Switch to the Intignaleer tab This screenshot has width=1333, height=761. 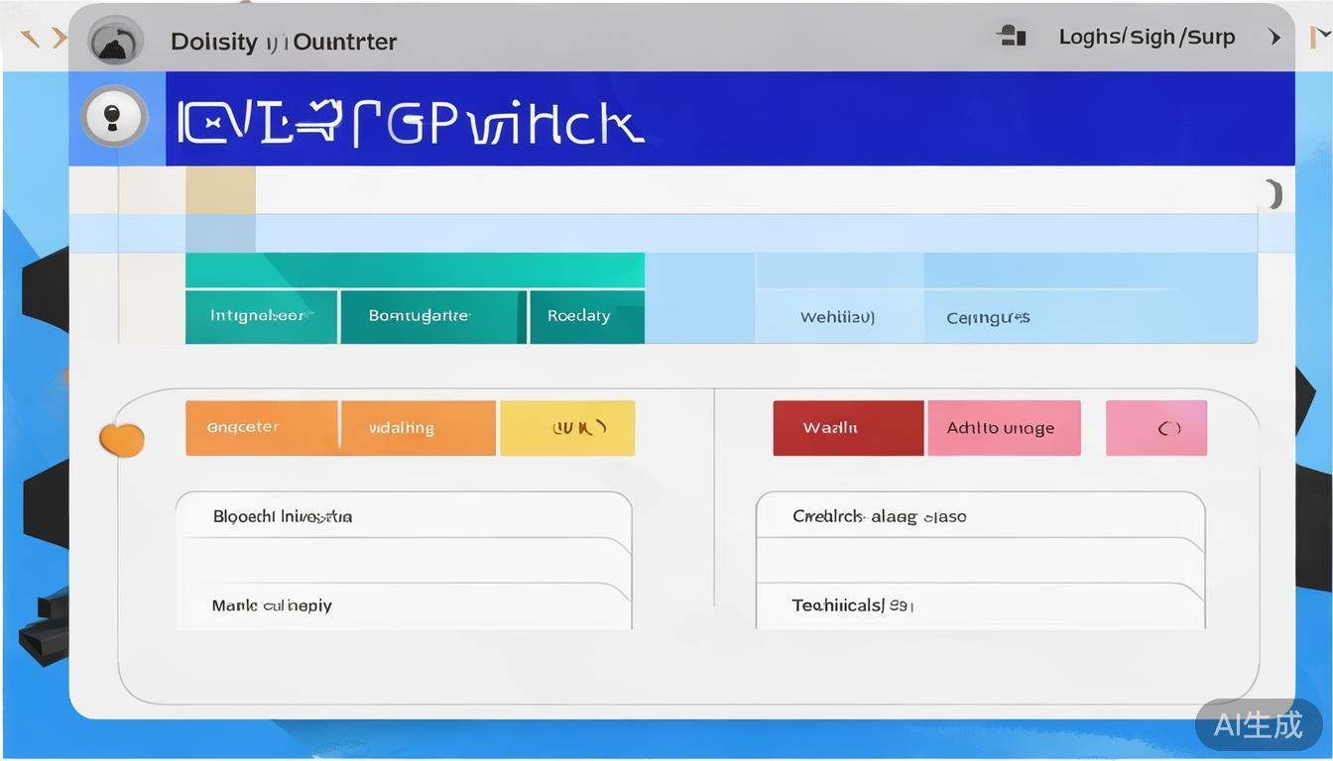tap(261, 316)
